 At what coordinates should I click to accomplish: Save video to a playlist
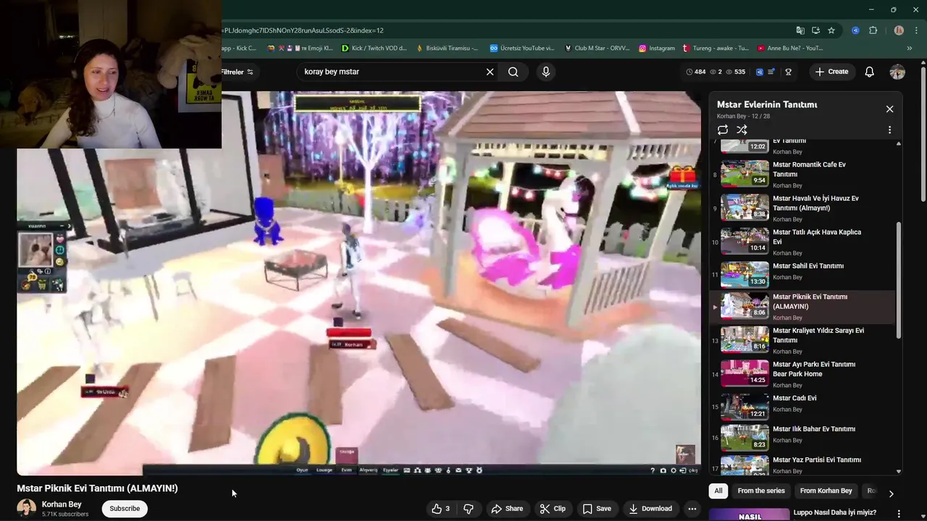(x=597, y=509)
